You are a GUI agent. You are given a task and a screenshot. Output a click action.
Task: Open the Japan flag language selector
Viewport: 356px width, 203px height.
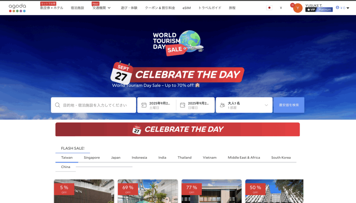click(x=269, y=8)
